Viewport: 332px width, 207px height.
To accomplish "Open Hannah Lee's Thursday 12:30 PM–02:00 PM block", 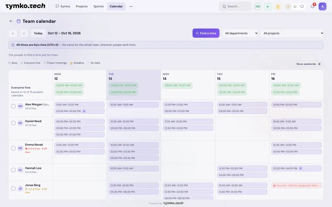I will (x=242, y=168).
